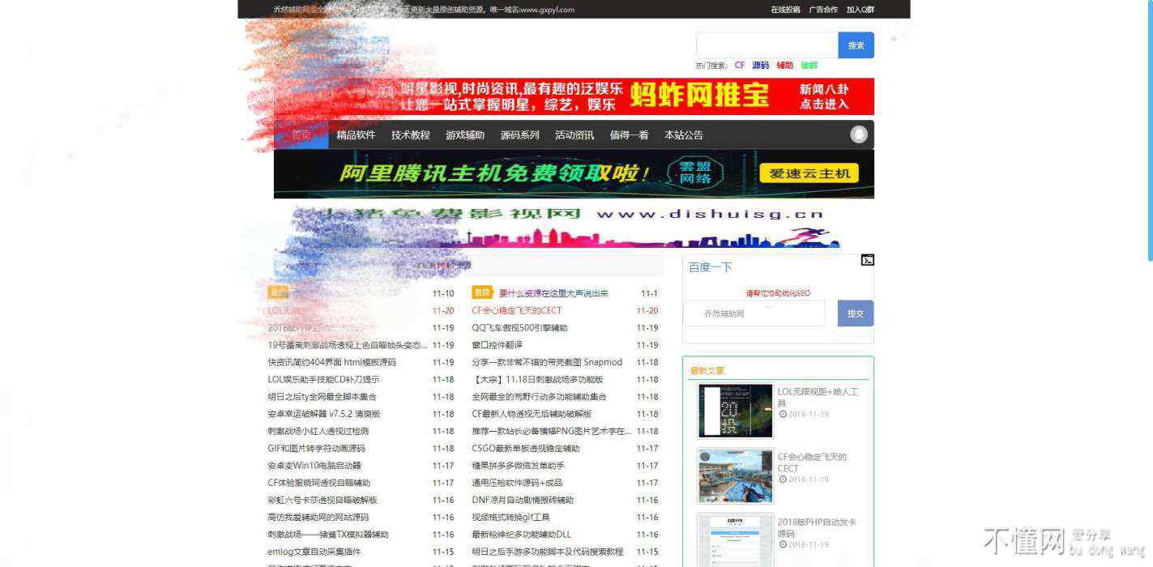Open the 2018版PHP自动发卡 article thumbnail
The image size is (1153, 567).
pyautogui.click(x=735, y=539)
